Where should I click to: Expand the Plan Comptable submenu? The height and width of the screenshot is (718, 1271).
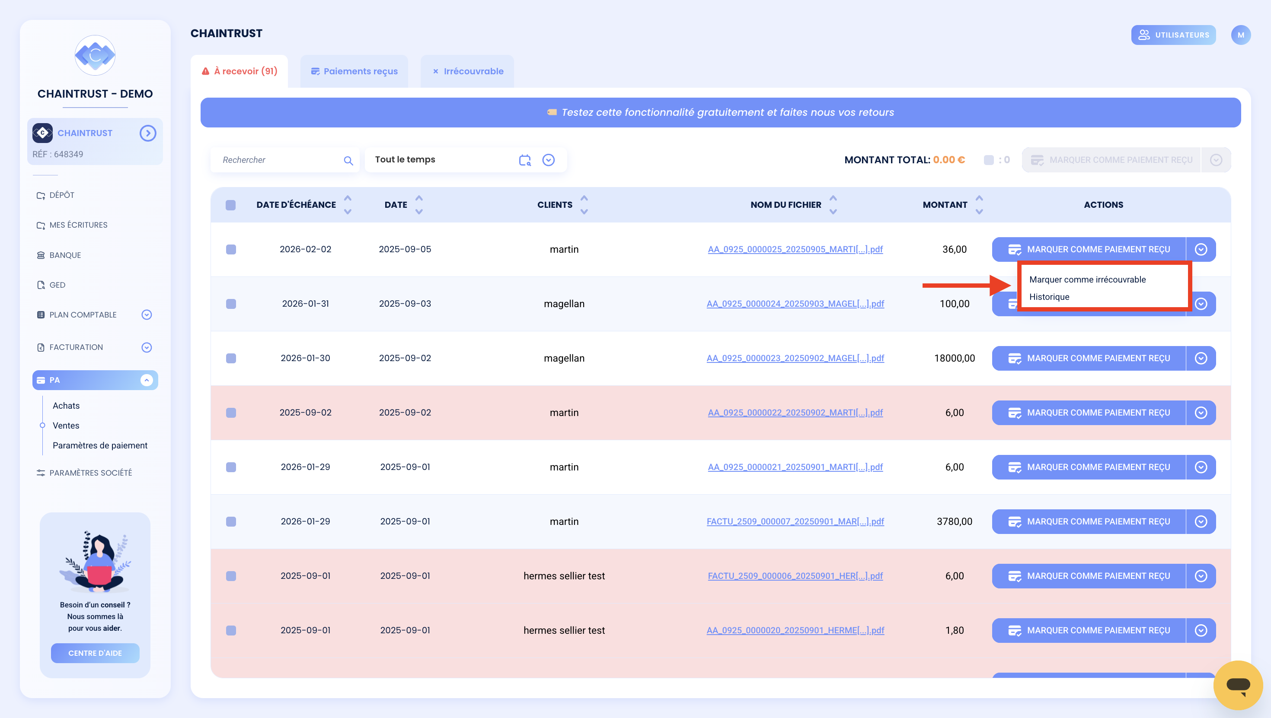pos(147,315)
